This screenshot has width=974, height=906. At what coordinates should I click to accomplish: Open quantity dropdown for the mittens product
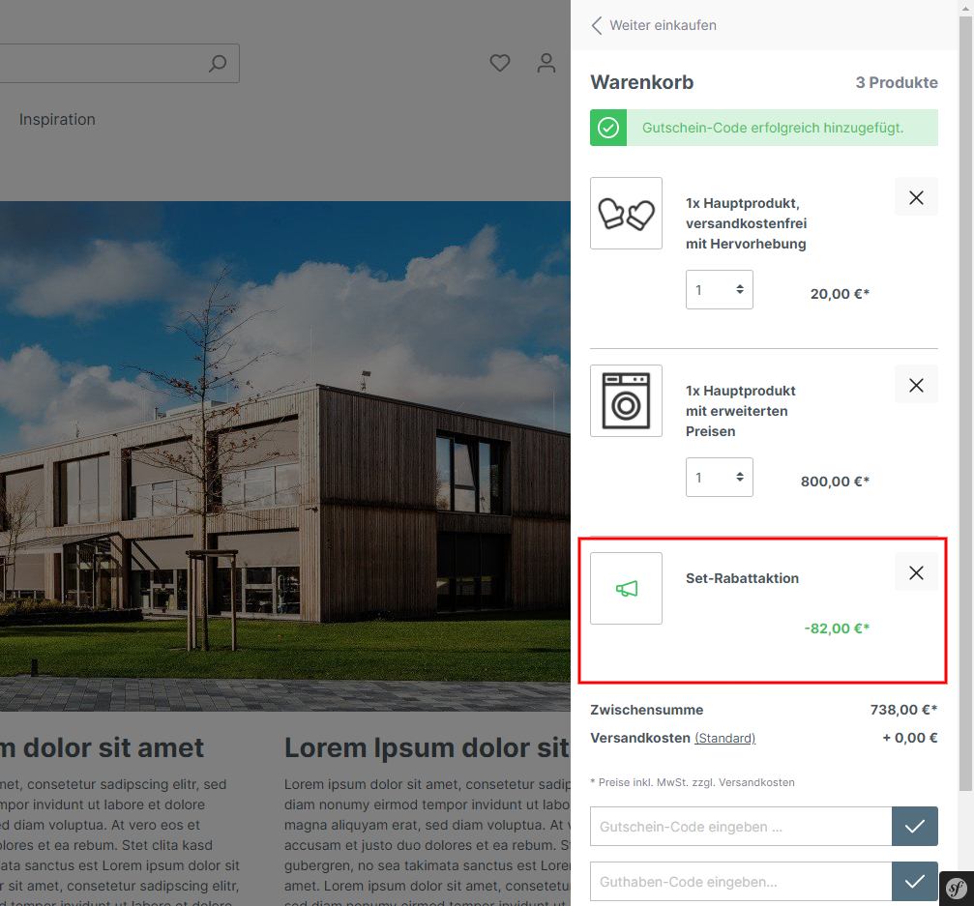[719, 290]
